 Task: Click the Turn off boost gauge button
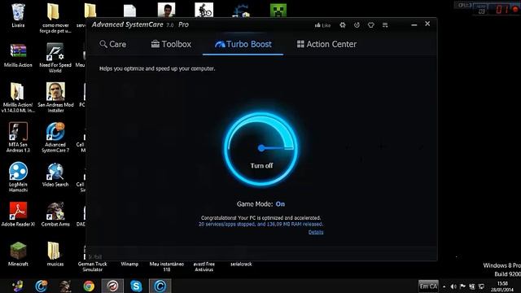(261, 149)
